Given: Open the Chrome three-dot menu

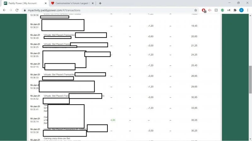Looking at the screenshot, I should [248, 10].
